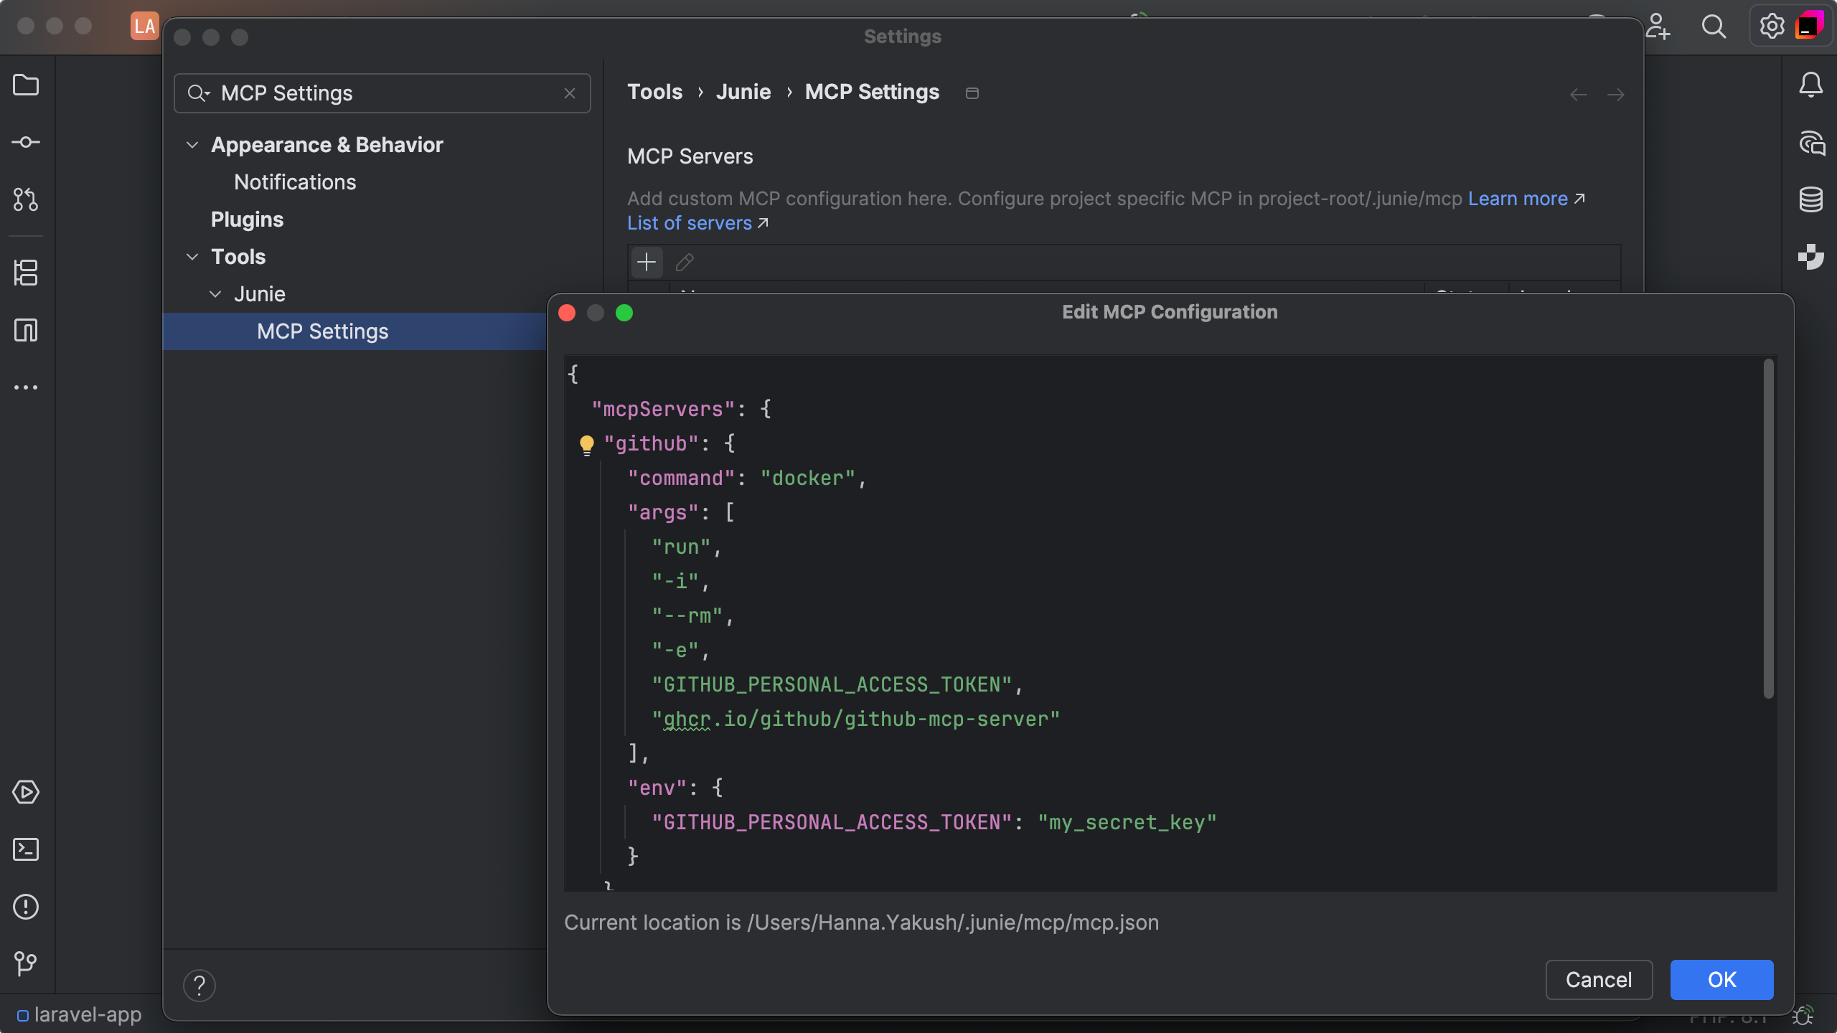The width and height of the screenshot is (1837, 1033).
Task: Open the Junie tool window icon
Action: [1811, 256]
